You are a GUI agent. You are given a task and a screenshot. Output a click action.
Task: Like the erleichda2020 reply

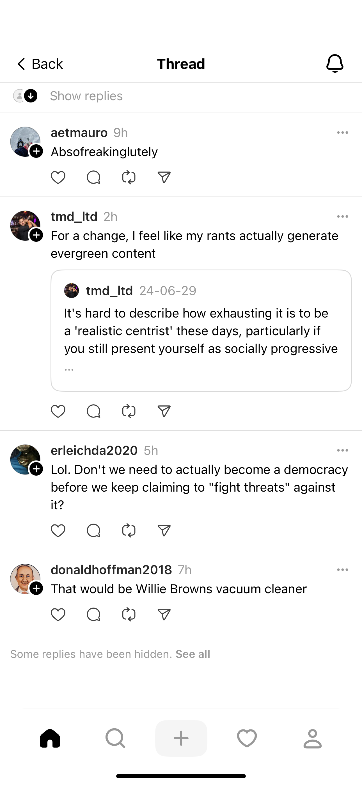coord(58,531)
